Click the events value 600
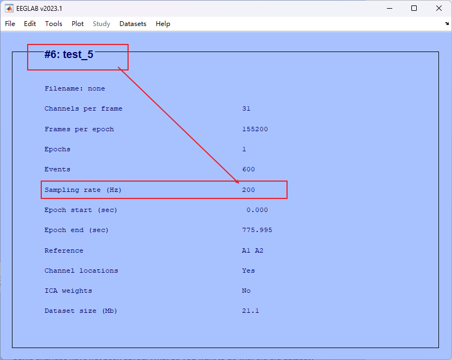 point(249,169)
